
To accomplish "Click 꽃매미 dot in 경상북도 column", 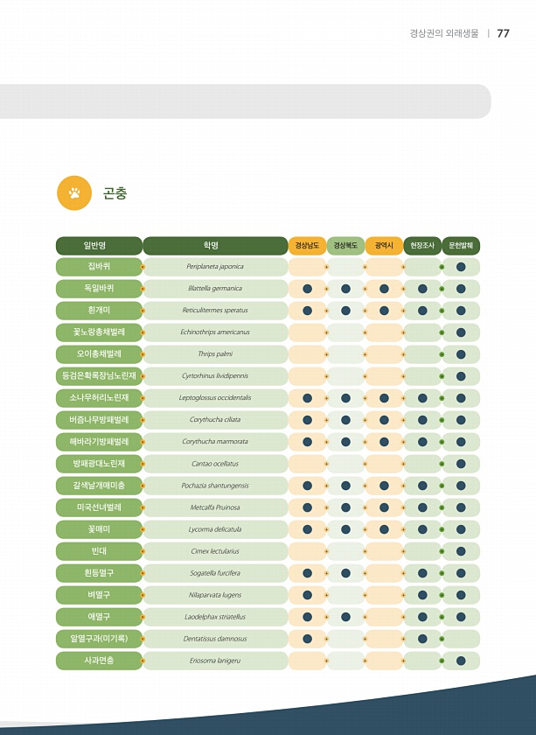I will tap(345, 529).
